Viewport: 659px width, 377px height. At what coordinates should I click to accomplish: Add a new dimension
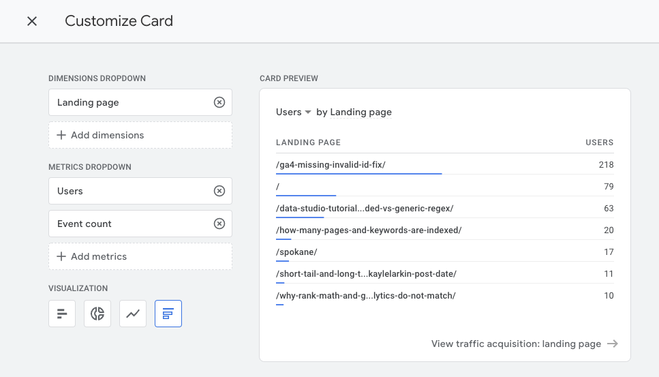click(140, 135)
